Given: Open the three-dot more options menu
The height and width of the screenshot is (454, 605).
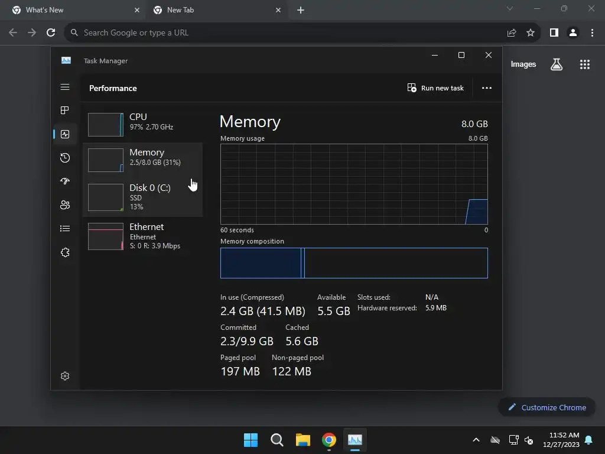Looking at the screenshot, I should point(487,88).
